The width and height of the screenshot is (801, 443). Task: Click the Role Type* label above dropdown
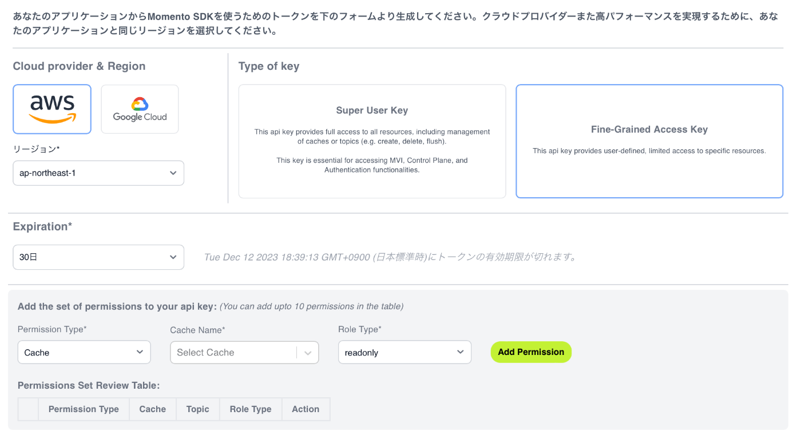[x=360, y=329]
